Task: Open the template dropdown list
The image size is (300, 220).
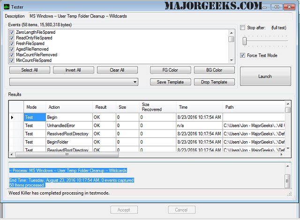Action: [x=135, y=82]
